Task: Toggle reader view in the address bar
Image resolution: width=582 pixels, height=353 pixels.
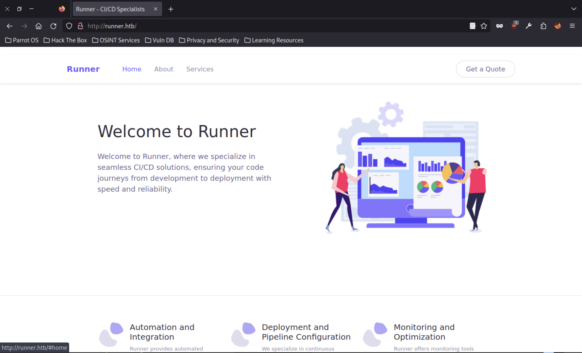Action: (x=472, y=26)
